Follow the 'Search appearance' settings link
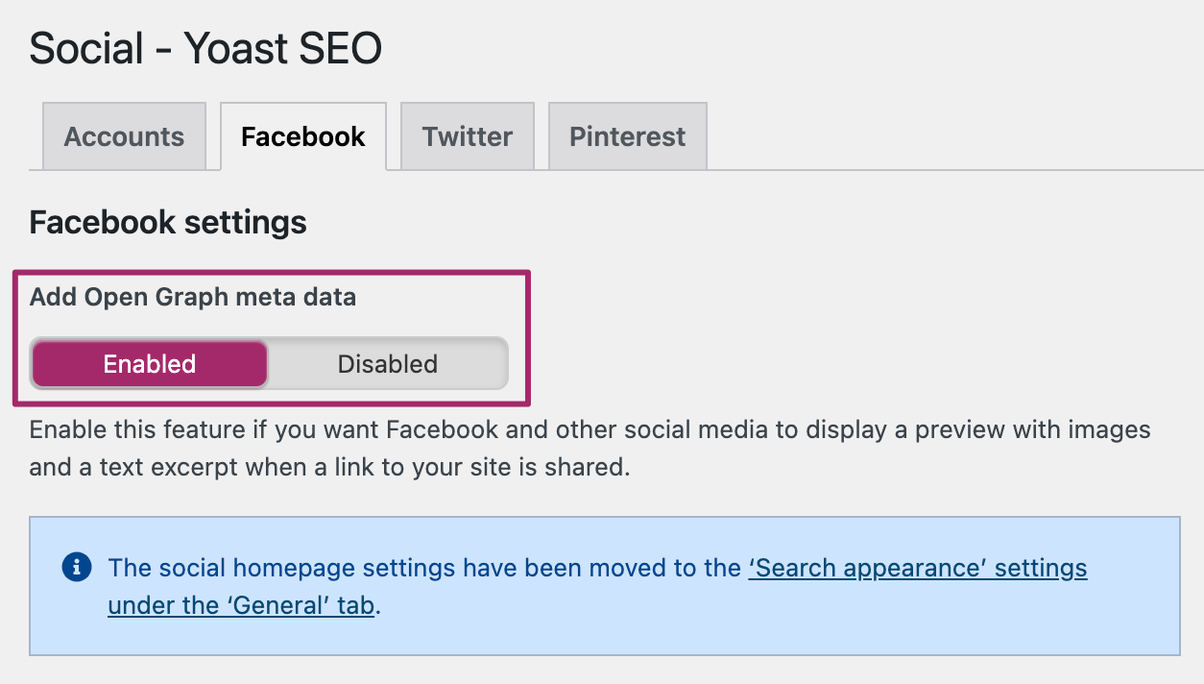The width and height of the screenshot is (1204, 684). pos(917,568)
